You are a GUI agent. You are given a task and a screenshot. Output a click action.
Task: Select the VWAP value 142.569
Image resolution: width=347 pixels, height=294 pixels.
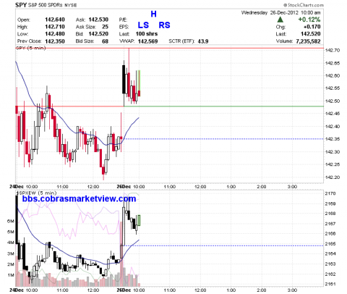(147, 41)
